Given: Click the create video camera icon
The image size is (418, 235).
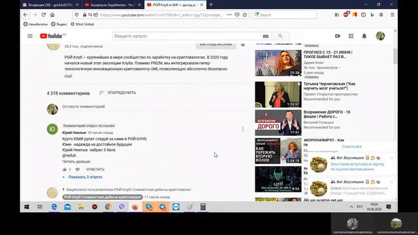Looking at the screenshot, I should 338,36.
